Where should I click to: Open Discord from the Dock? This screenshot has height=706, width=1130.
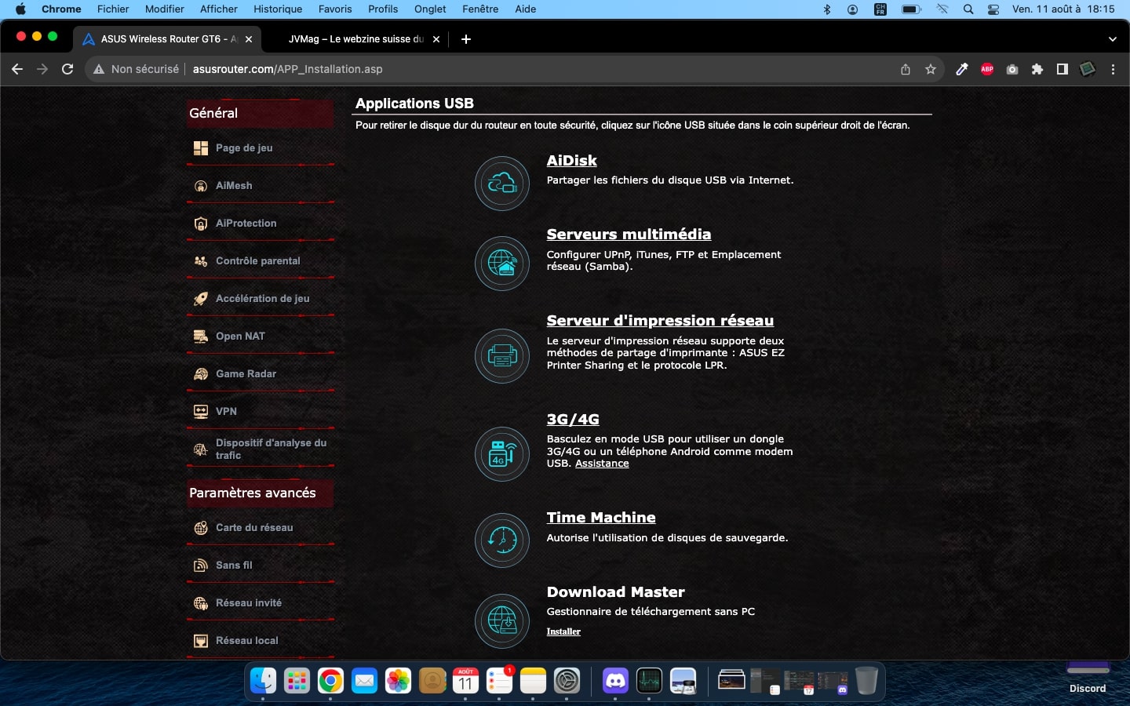615,680
